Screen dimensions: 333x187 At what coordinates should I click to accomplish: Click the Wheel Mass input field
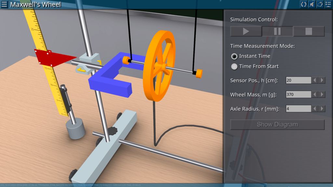(x=298, y=94)
